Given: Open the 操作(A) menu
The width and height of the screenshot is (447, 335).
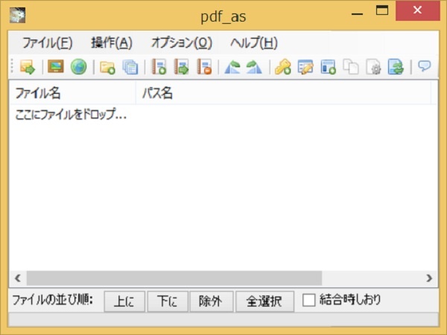Looking at the screenshot, I should (x=112, y=42).
